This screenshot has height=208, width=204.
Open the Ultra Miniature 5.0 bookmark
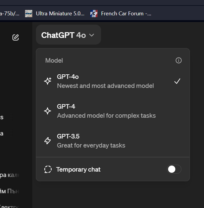click(x=55, y=14)
